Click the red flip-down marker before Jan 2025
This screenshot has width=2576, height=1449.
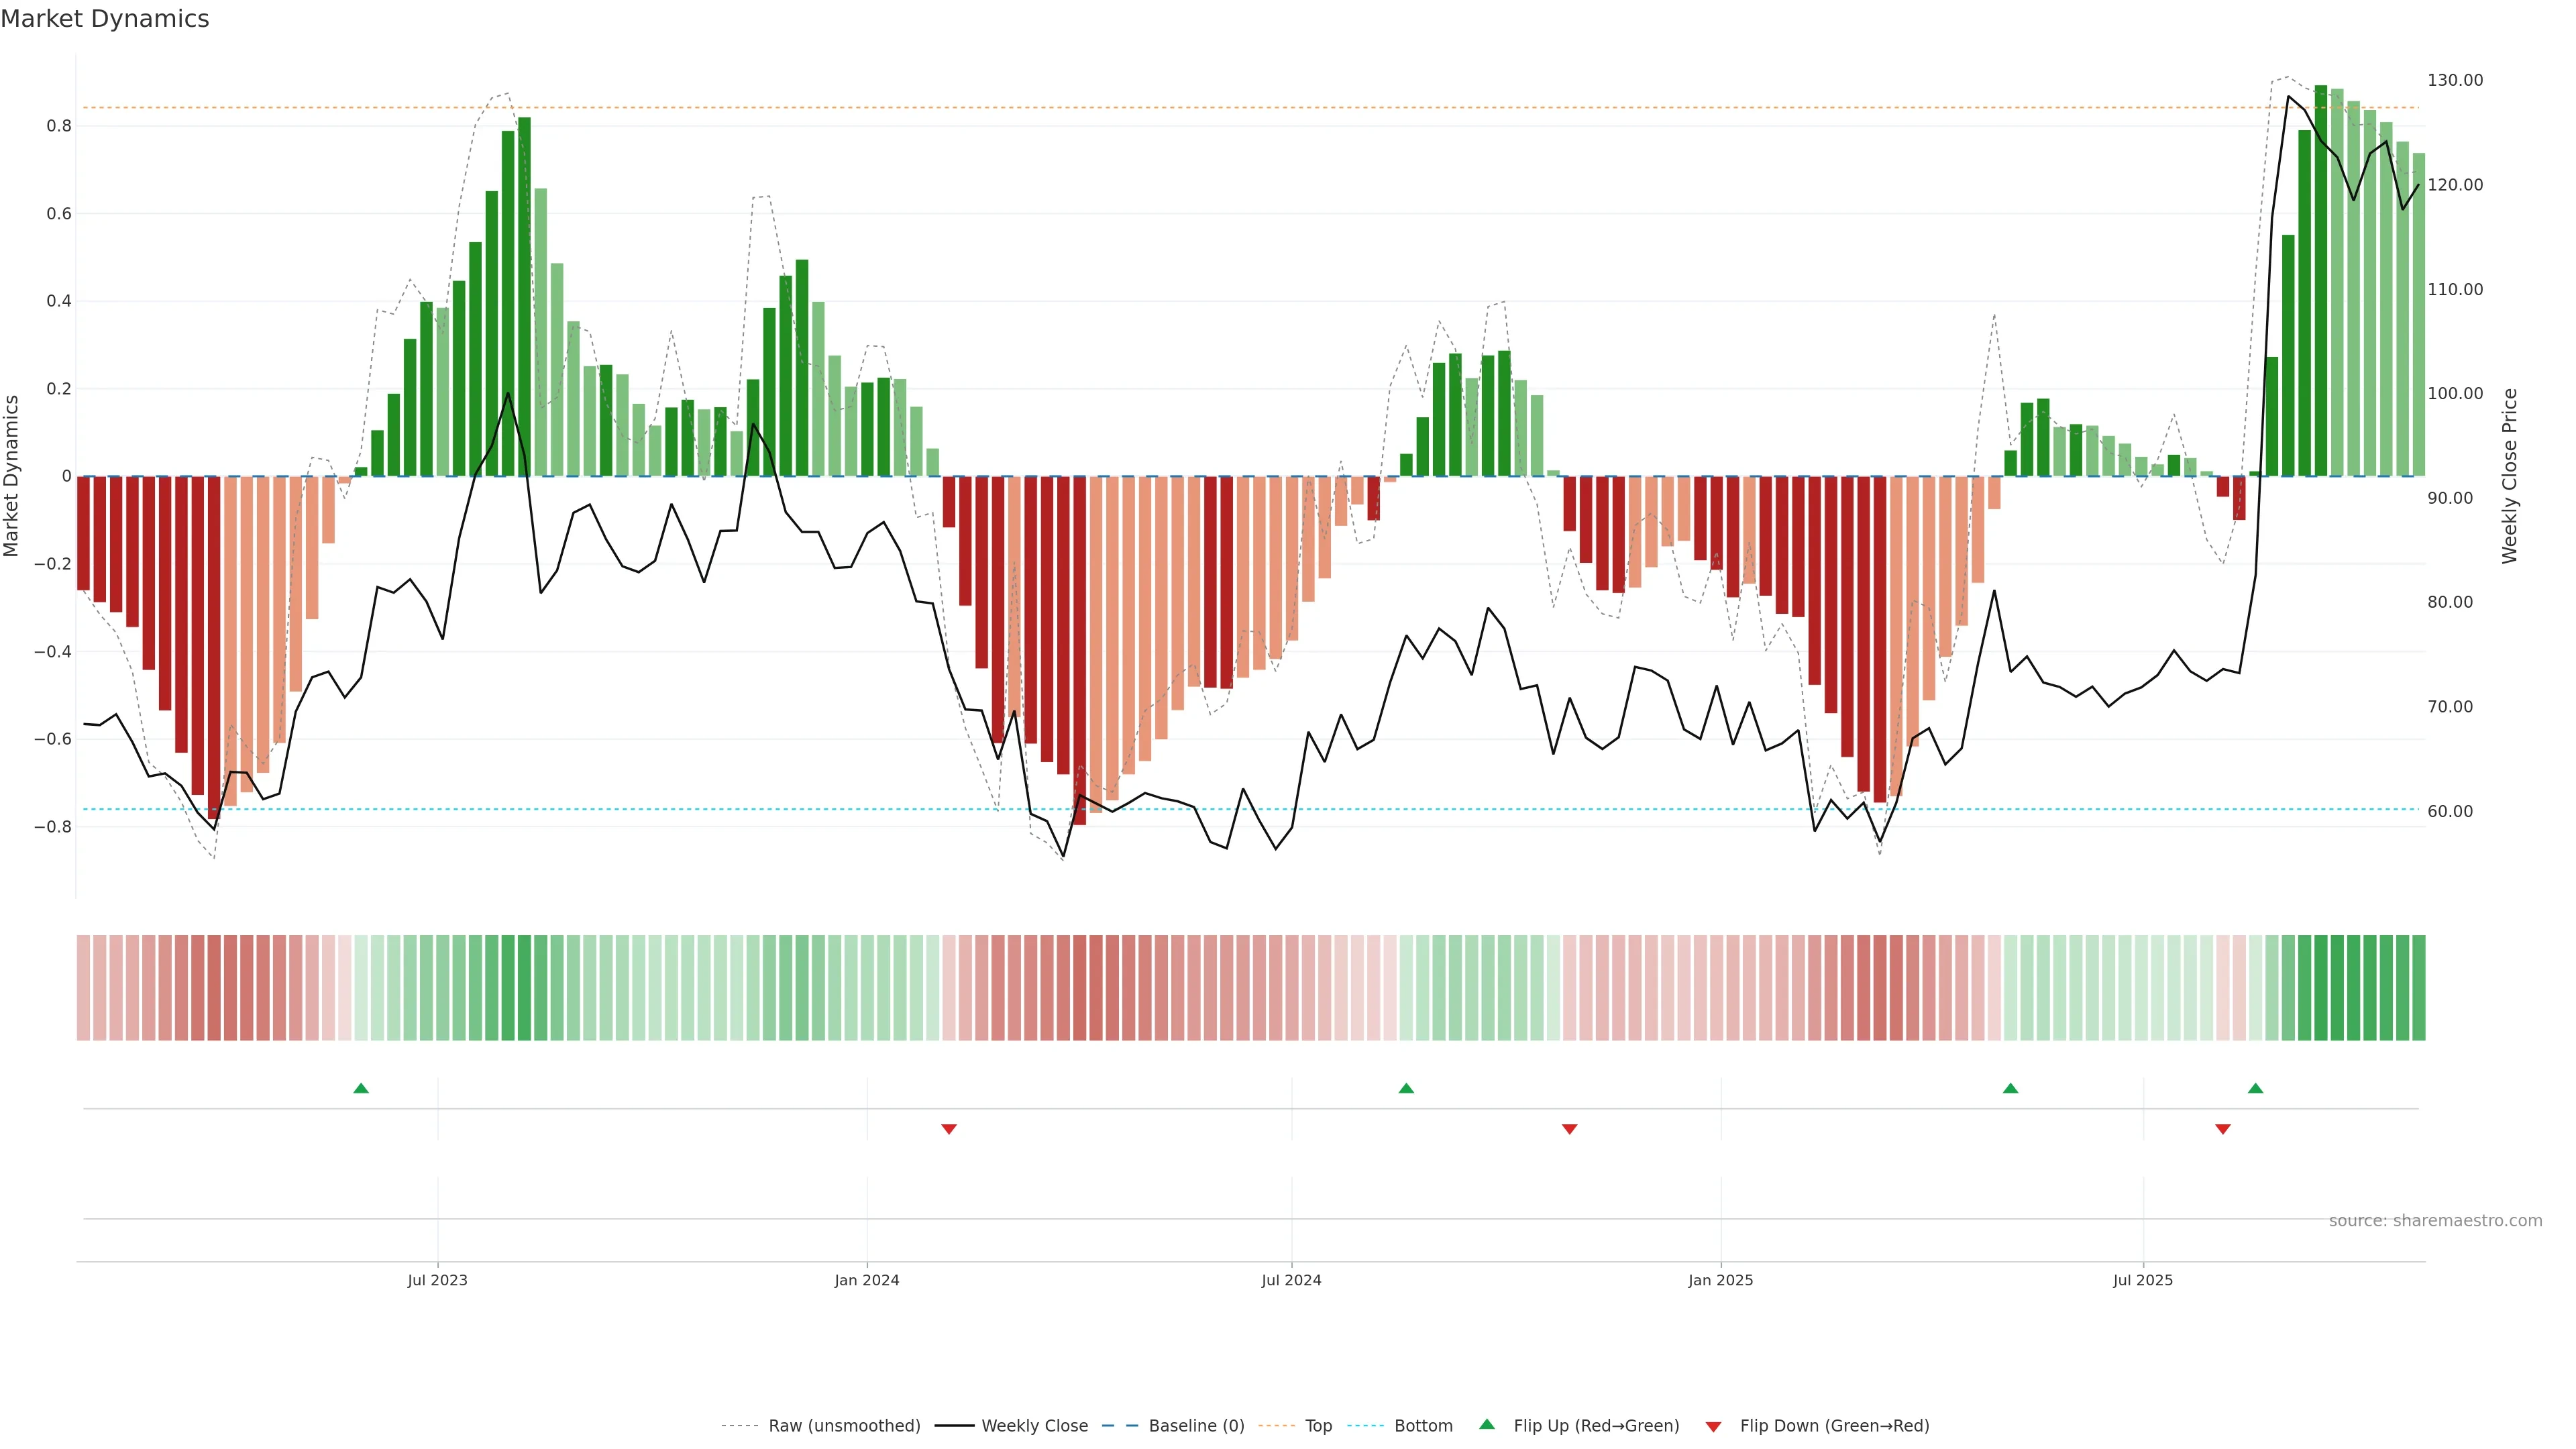(1569, 1129)
